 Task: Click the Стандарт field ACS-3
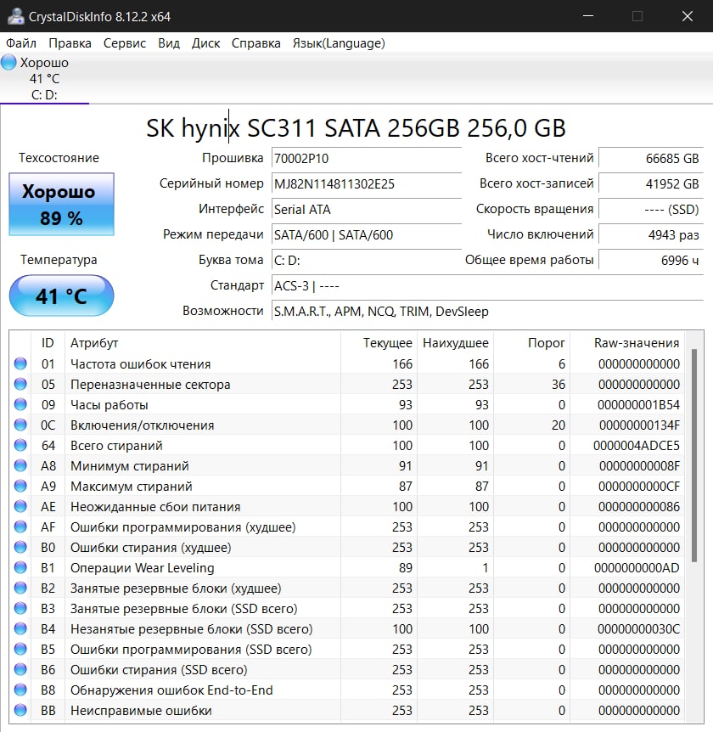487,285
